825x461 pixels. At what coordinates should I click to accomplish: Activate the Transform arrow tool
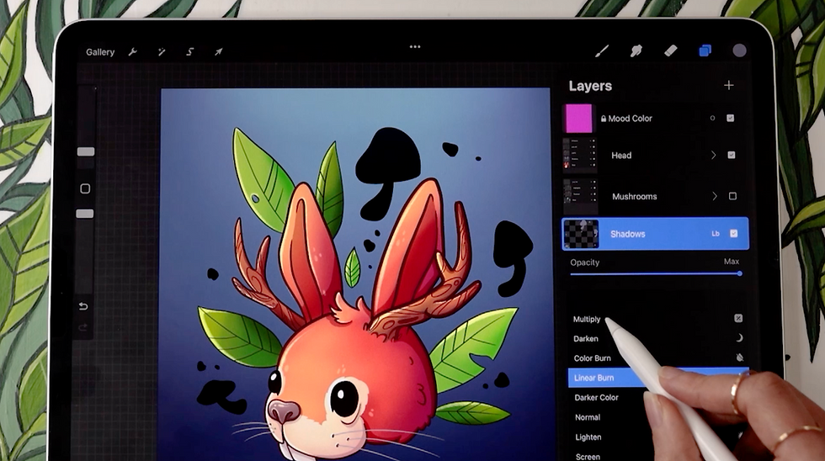(218, 51)
